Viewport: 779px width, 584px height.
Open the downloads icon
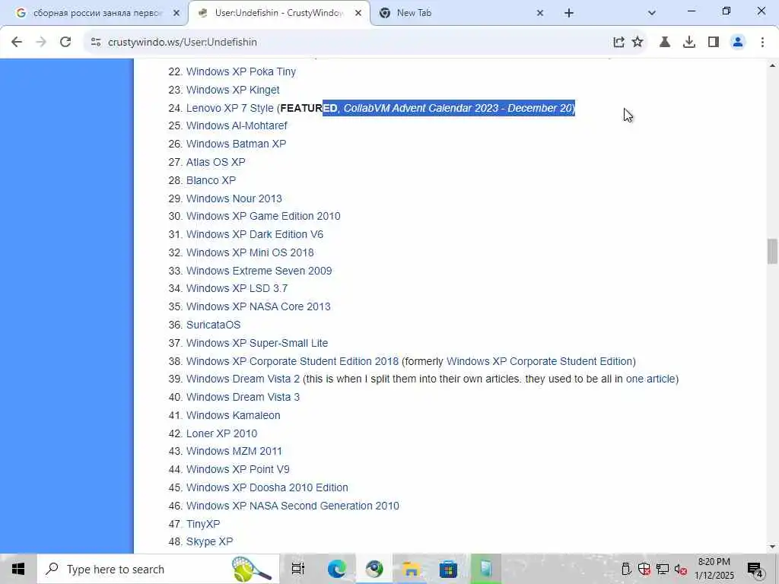point(689,43)
